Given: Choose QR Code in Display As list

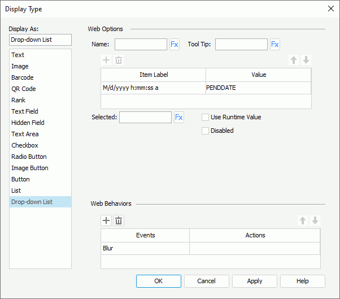Looking at the screenshot, I should [40, 89].
